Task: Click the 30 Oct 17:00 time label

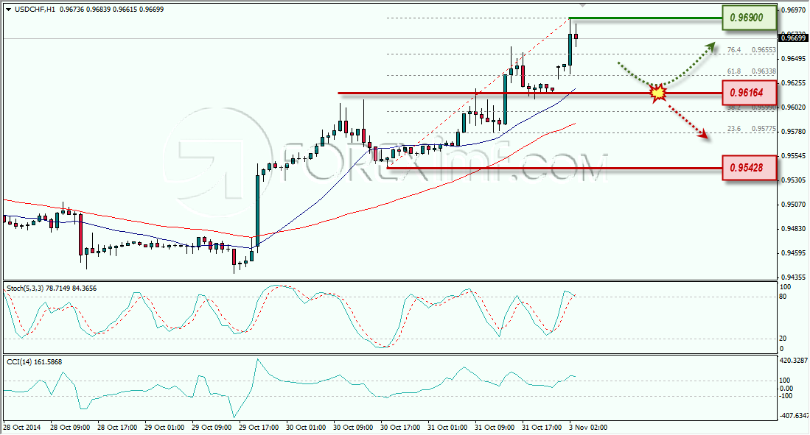Action: (x=400, y=427)
